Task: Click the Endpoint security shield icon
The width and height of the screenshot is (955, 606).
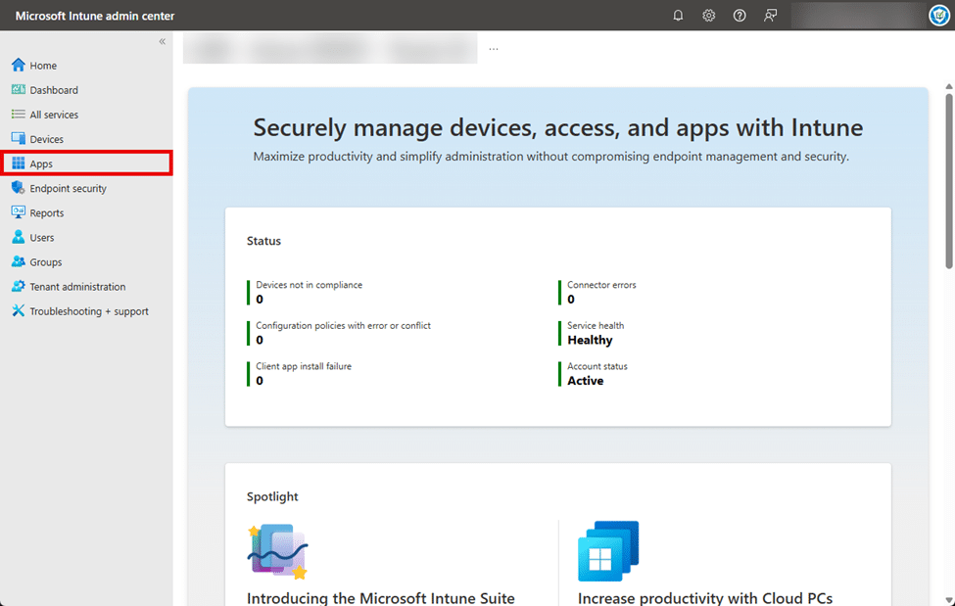Action: 18,188
